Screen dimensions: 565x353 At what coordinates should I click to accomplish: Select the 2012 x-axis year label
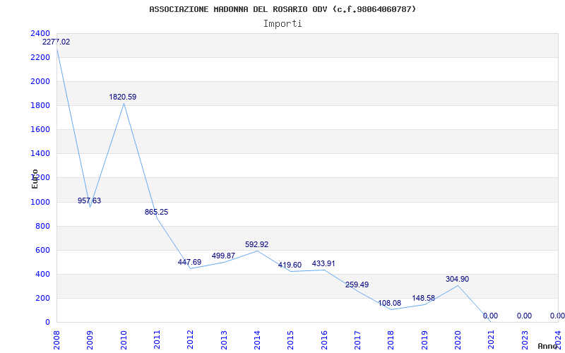191,340
